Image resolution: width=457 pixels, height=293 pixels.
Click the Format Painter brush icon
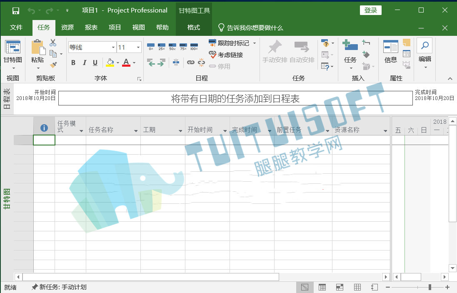(x=53, y=65)
